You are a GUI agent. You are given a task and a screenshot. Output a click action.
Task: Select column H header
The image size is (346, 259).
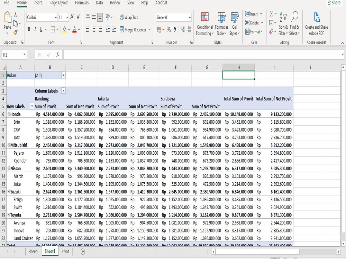pyautogui.click(x=238, y=67)
